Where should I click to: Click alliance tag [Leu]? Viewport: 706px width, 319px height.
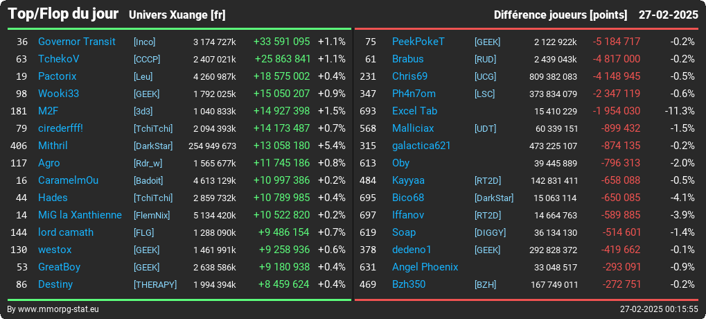pos(143,76)
